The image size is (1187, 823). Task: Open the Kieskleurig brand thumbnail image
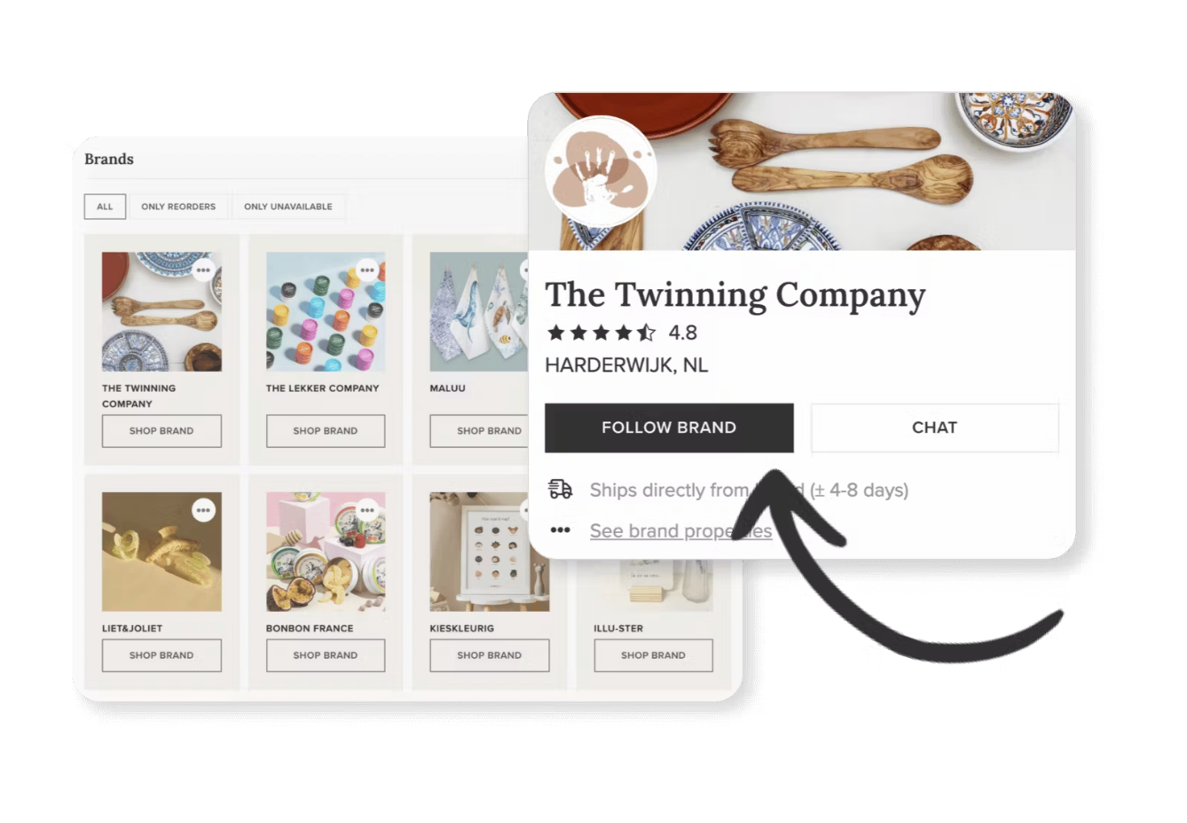pyautogui.click(x=490, y=552)
